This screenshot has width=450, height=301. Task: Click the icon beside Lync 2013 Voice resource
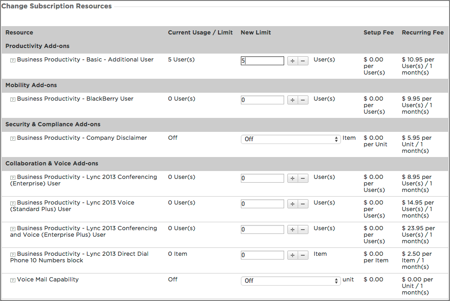point(13,203)
